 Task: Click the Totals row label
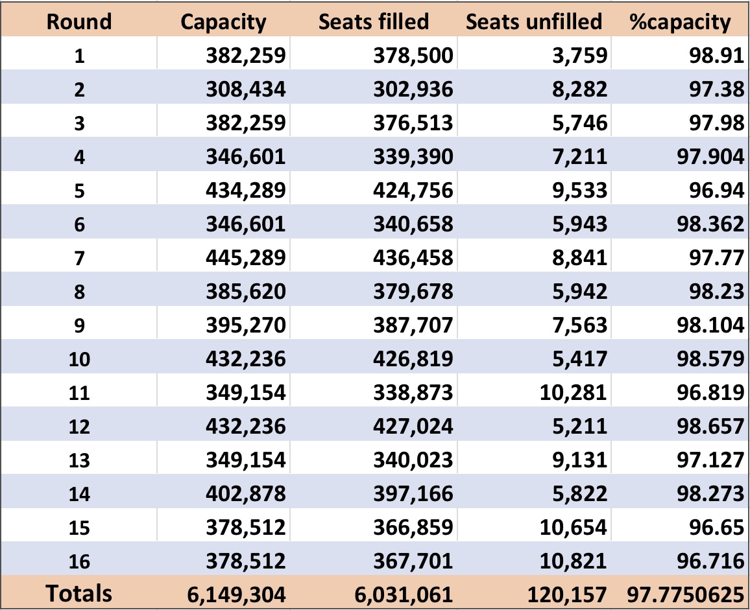tap(79, 593)
